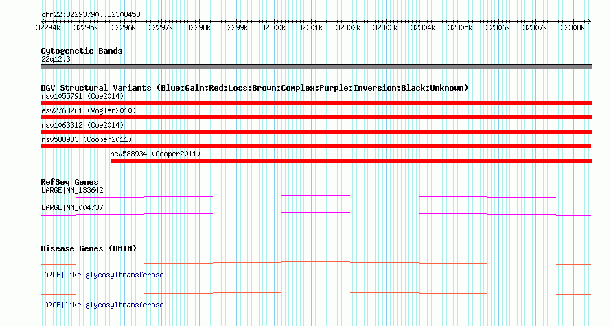Open first LARGE|like-glycosyltransferase OMIM link
611x326 pixels.
102,275
